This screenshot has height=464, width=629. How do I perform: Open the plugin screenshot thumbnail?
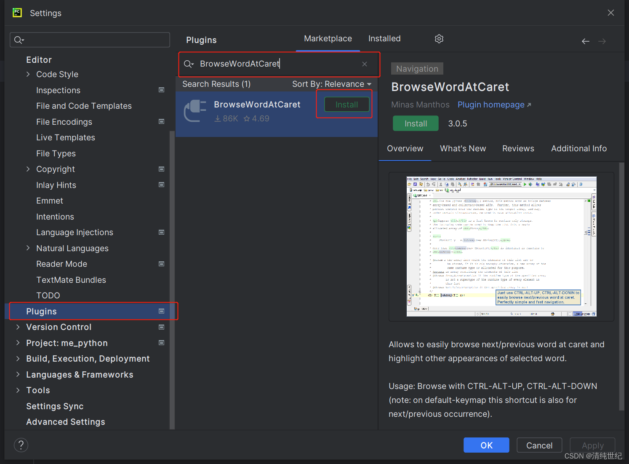click(x=501, y=247)
